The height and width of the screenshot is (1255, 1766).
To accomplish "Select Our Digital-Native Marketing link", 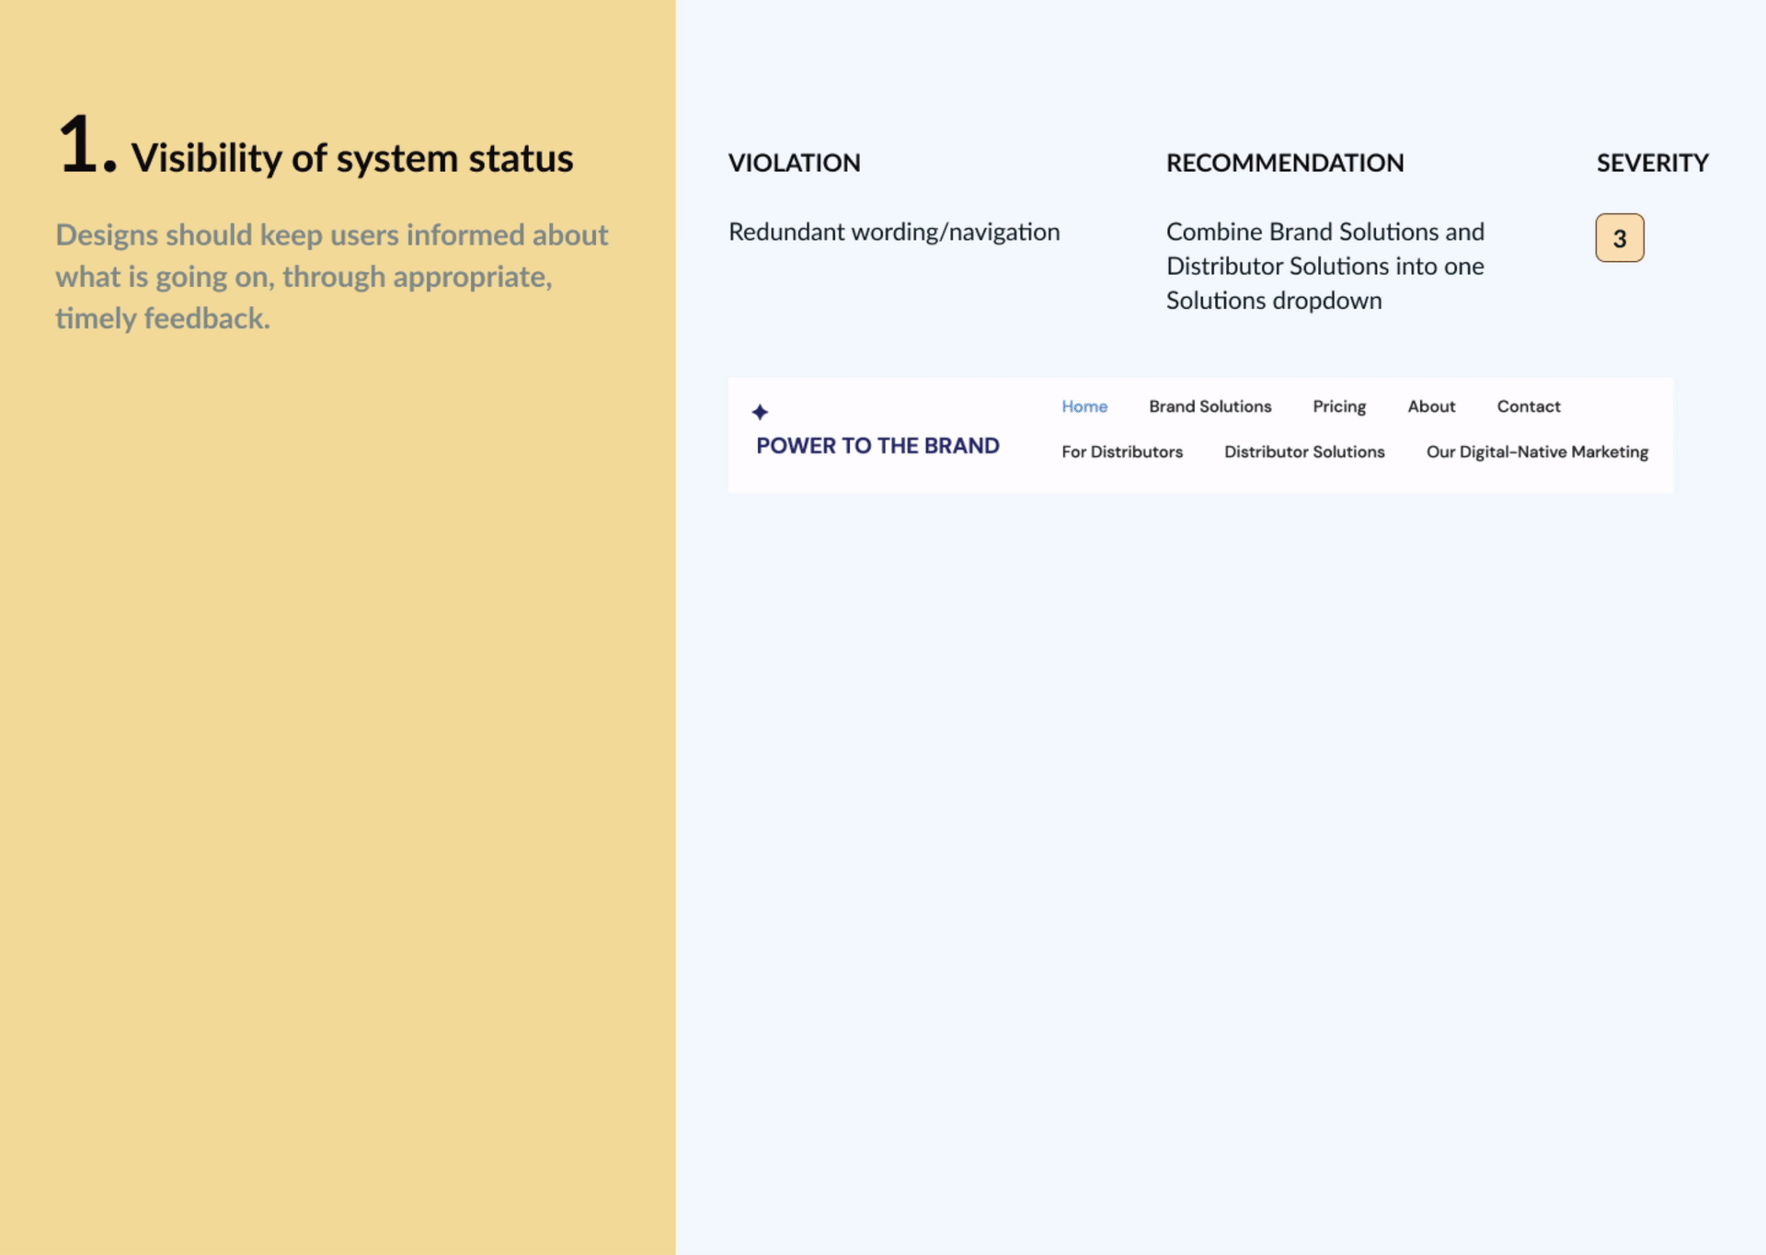I will [x=1536, y=451].
